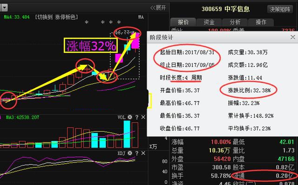298x185 pixels.
Task: Close the 阶段统计 dialog
Action: pyautogui.click(x=293, y=37)
